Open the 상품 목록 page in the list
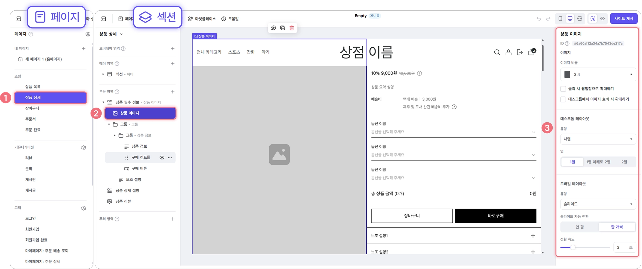The width and height of the screenshot is (642, 269). (x=33, y=87)
